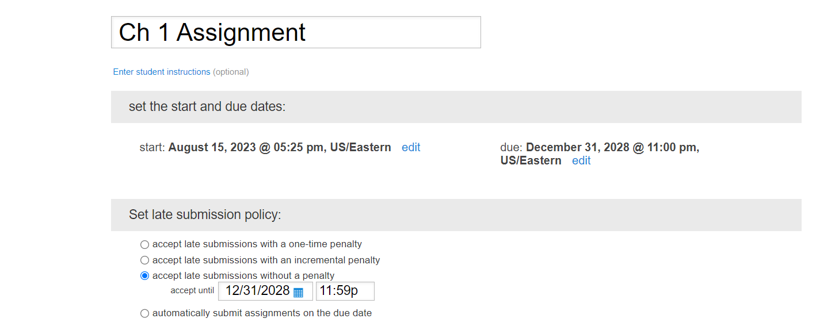
Task: Select incremental penalty late submission radio
Action: pos(144,260)
